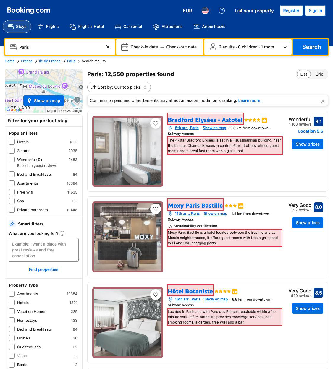Switch results to List view

(x=304, y=74)
